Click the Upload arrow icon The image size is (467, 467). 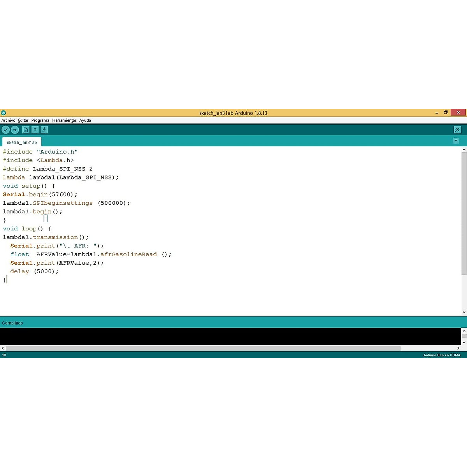[x=15, y=130]
